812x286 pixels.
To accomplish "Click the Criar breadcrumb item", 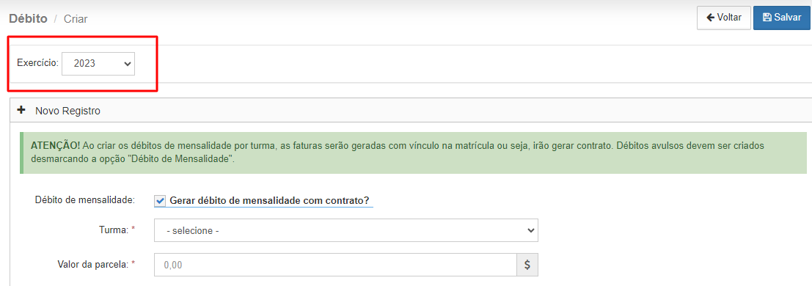I will pos(76,19).
